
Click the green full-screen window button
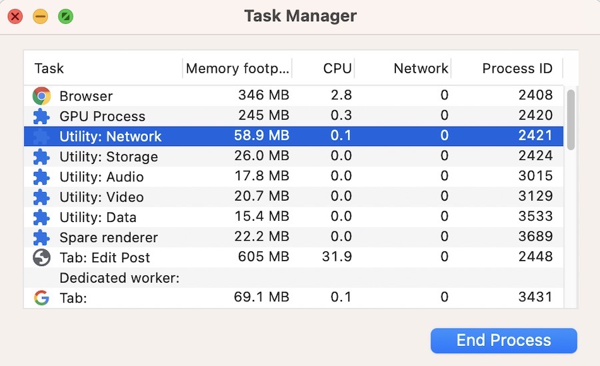pos(66,17)
